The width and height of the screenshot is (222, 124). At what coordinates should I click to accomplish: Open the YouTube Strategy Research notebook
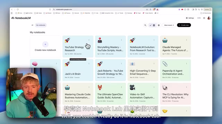tap(78, 46)
